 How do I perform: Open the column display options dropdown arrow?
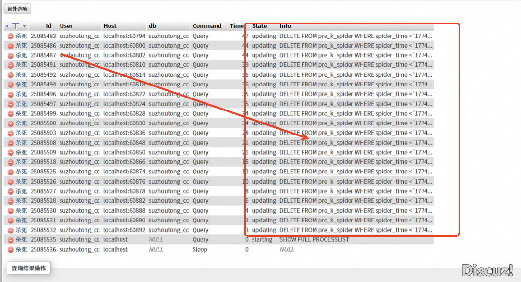point(24,26)
